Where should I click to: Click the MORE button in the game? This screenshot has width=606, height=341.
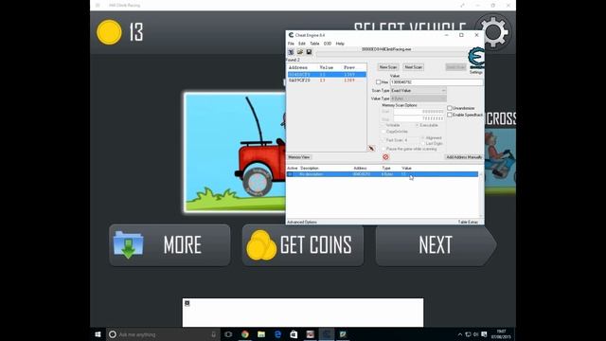click(169, 245)
